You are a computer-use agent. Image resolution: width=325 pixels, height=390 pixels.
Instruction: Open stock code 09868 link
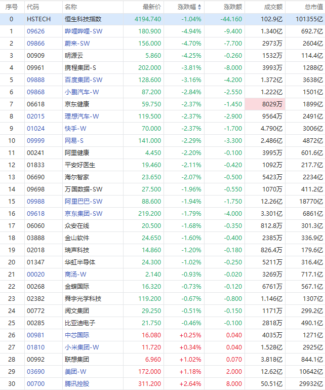[x=36, y=92]
